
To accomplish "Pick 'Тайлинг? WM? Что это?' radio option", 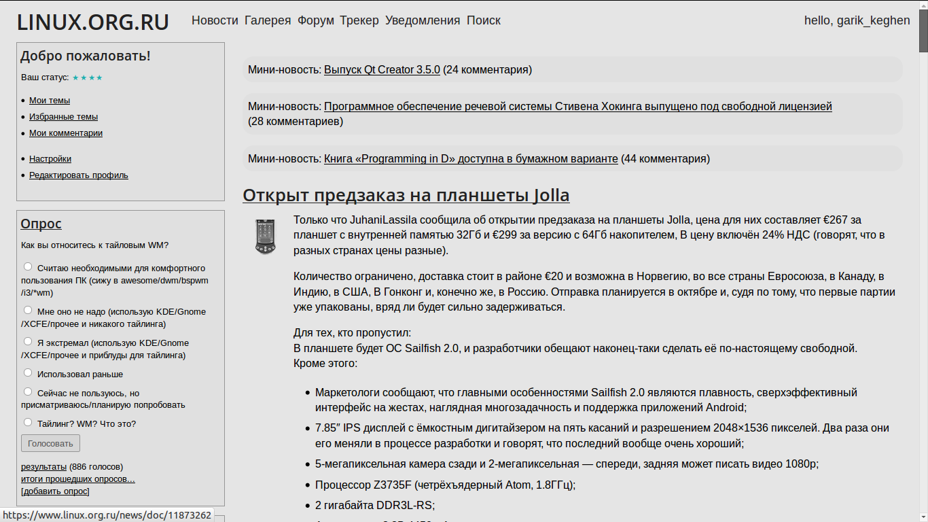I will coord(28,423).
